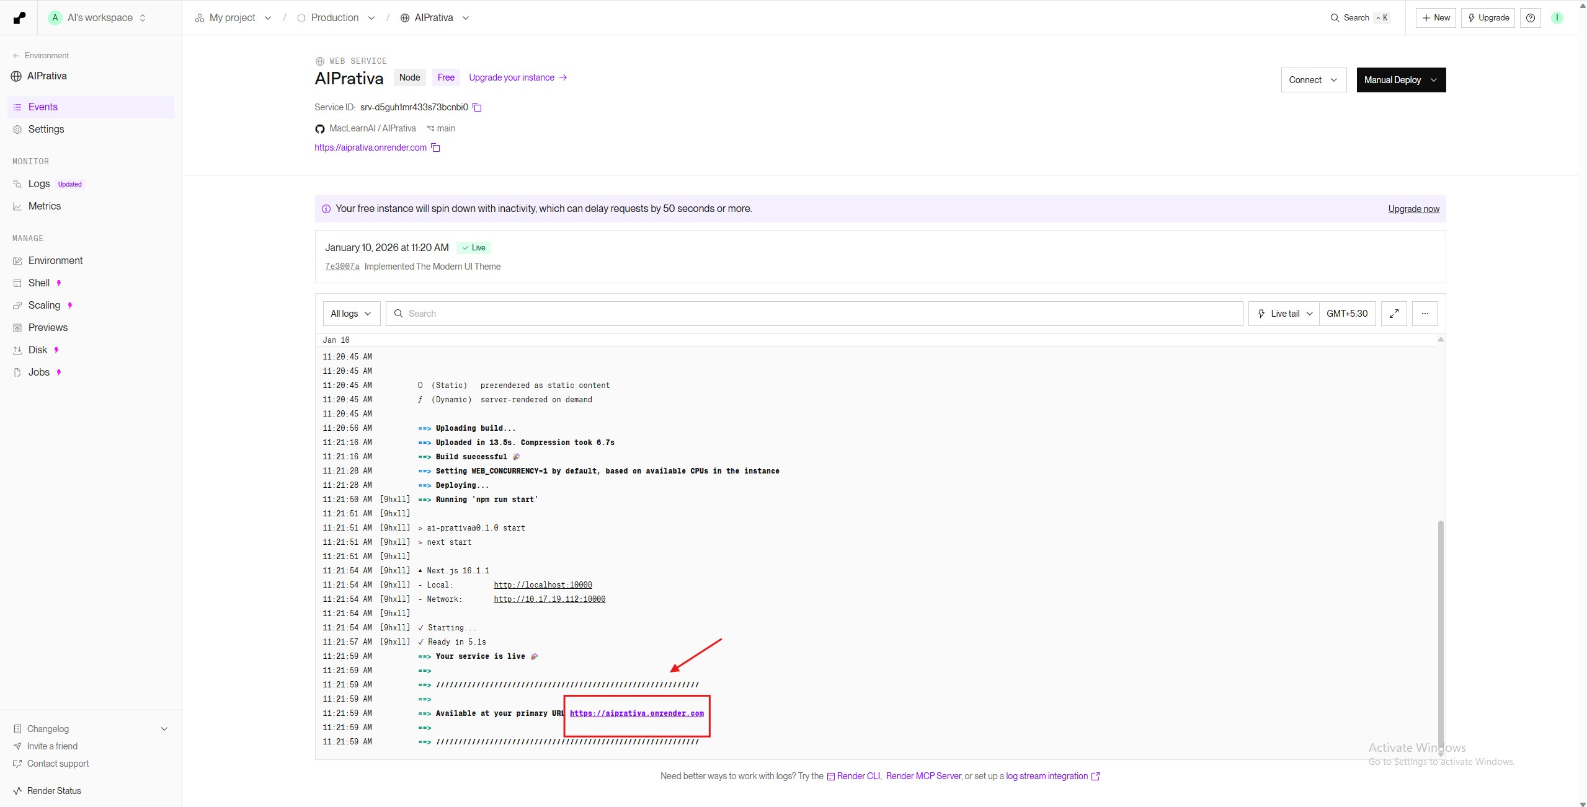The image size is (1587, 807).
Task: Open commit 7e3007a link
Action: coord(342,267)
